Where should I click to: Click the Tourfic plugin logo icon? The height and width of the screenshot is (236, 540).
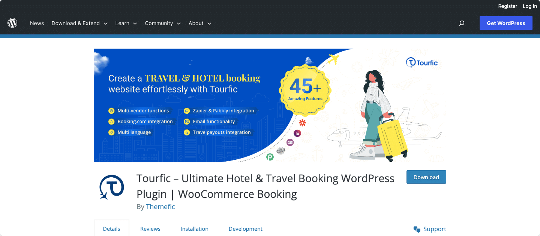[111, 187]
